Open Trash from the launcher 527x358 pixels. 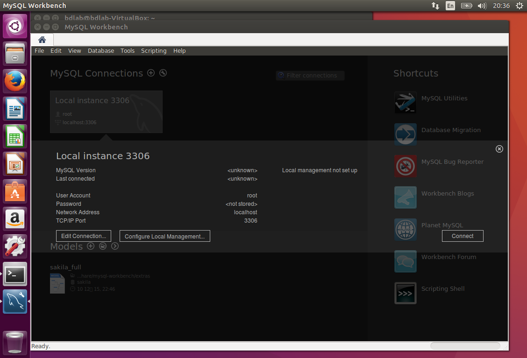point(15,343)
